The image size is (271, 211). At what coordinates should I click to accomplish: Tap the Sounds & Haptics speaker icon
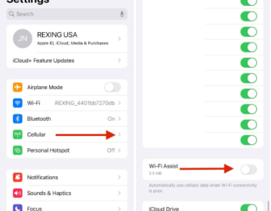pyautogui.click(x=18, y=193)
